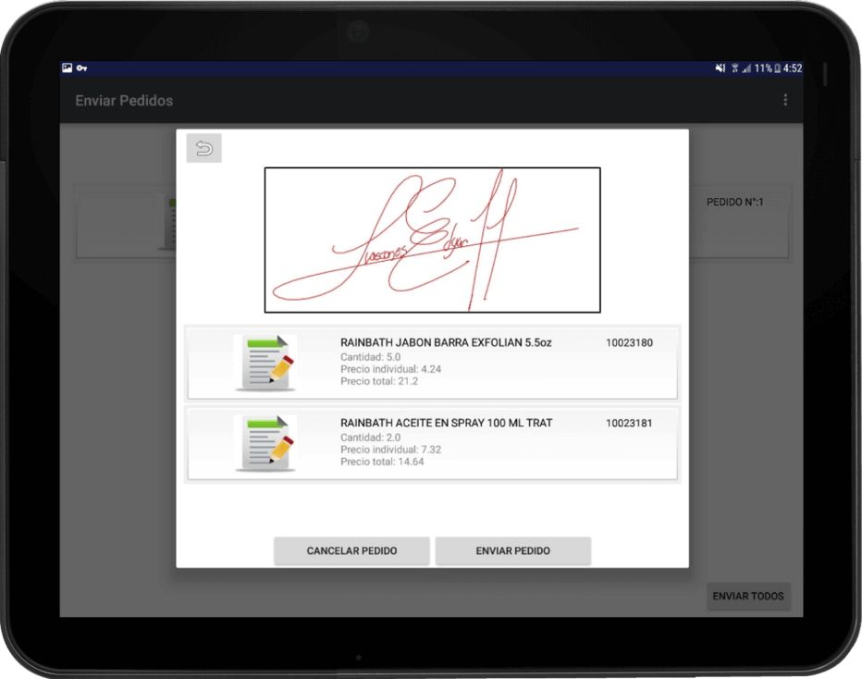Tap the PEDIDO N°:1 order label

click(734, 202)
